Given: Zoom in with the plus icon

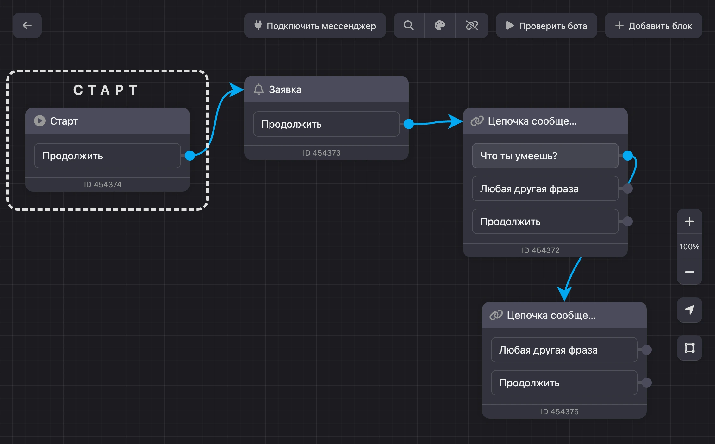Looking at the screenshot, I should pyautogui.click(x=690, y=221).
